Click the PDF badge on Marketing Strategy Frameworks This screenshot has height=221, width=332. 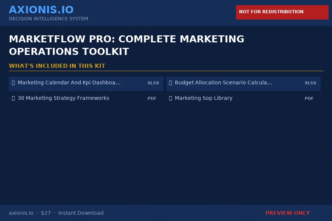pyautogui.click(x=152, y=98)
